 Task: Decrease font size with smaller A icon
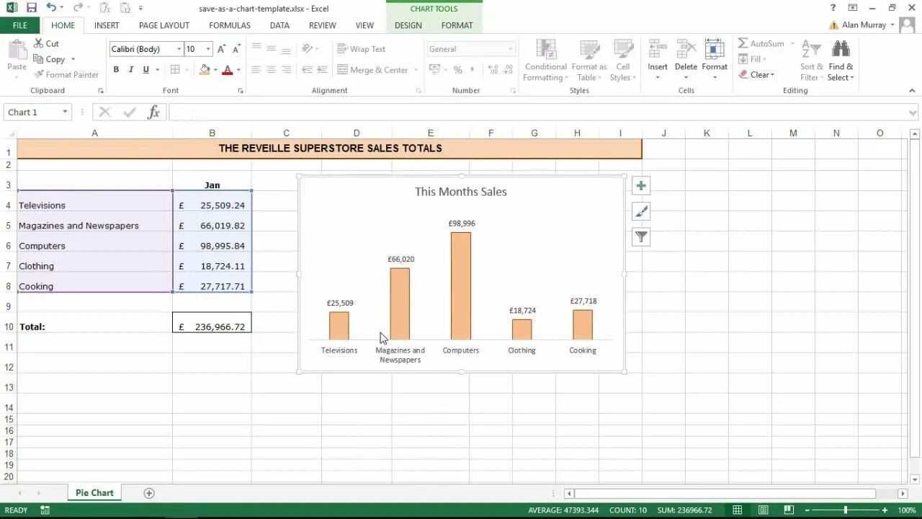236,49
